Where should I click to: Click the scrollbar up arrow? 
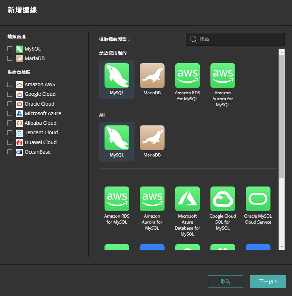[281, 52]
